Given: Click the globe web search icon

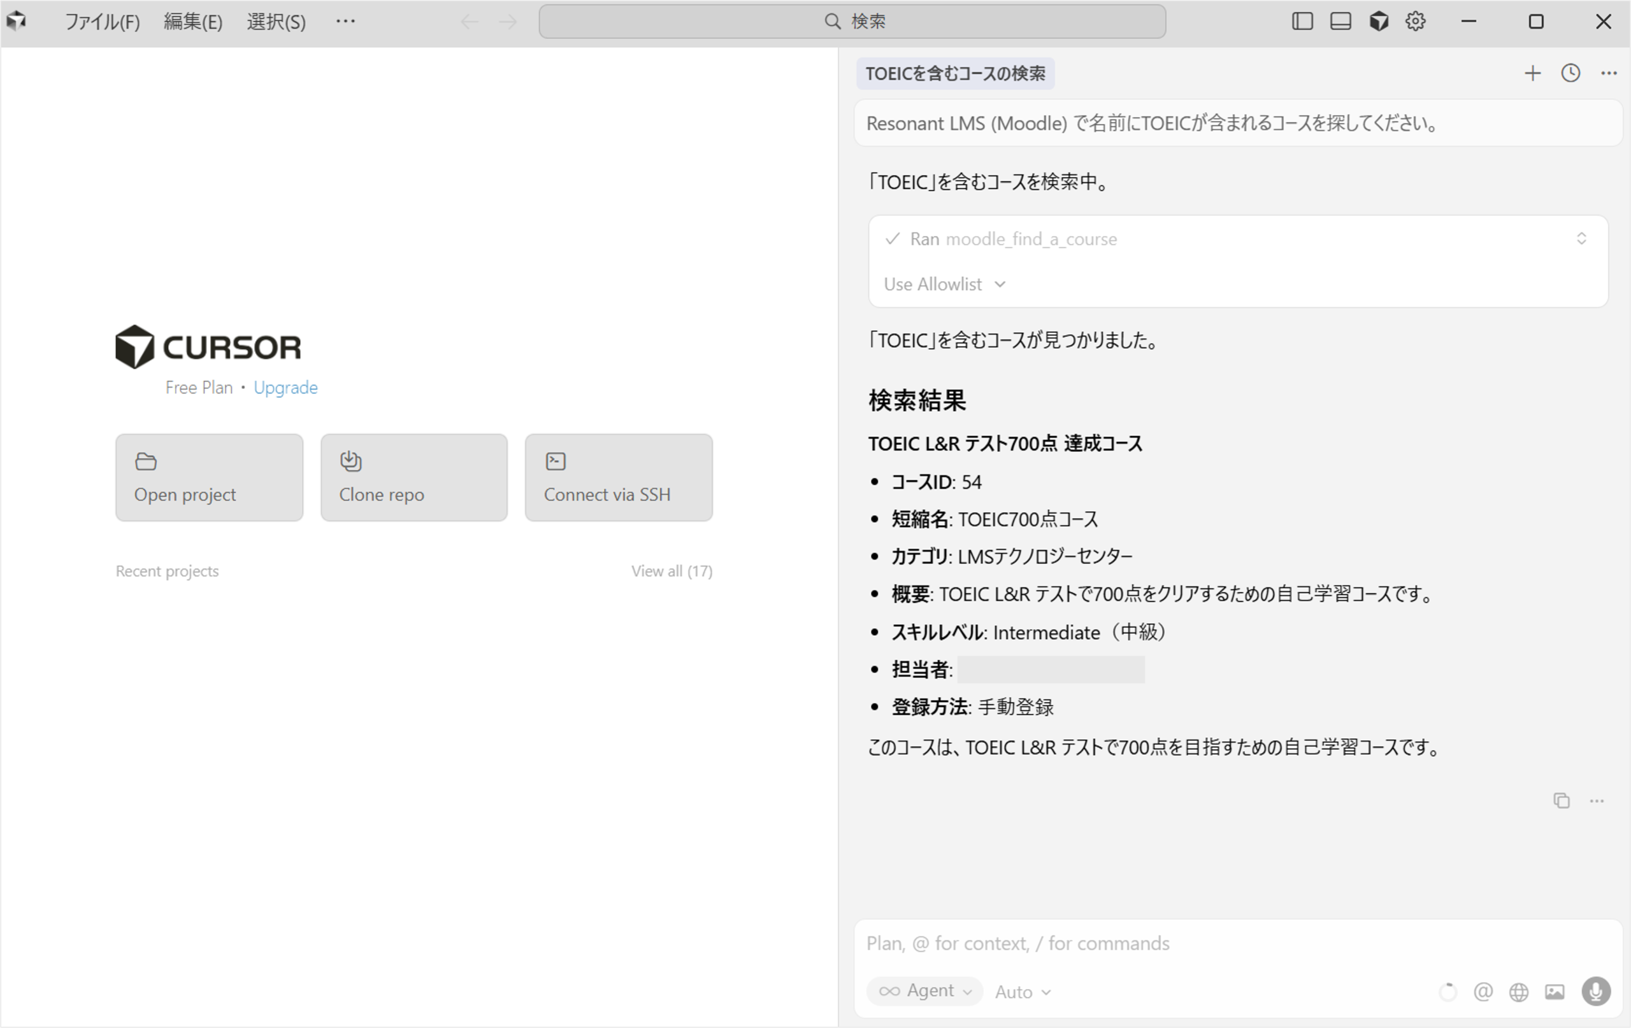Looking at the screenshot, I should pyautogui.click(x=1519, y=992).
